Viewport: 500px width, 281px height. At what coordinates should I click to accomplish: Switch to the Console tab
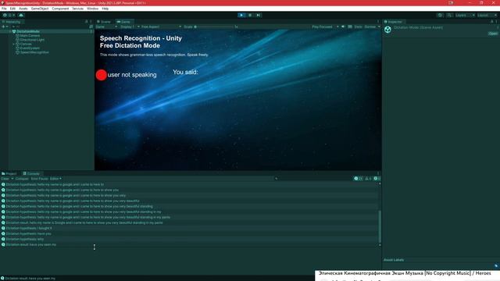tap(31, 173)
